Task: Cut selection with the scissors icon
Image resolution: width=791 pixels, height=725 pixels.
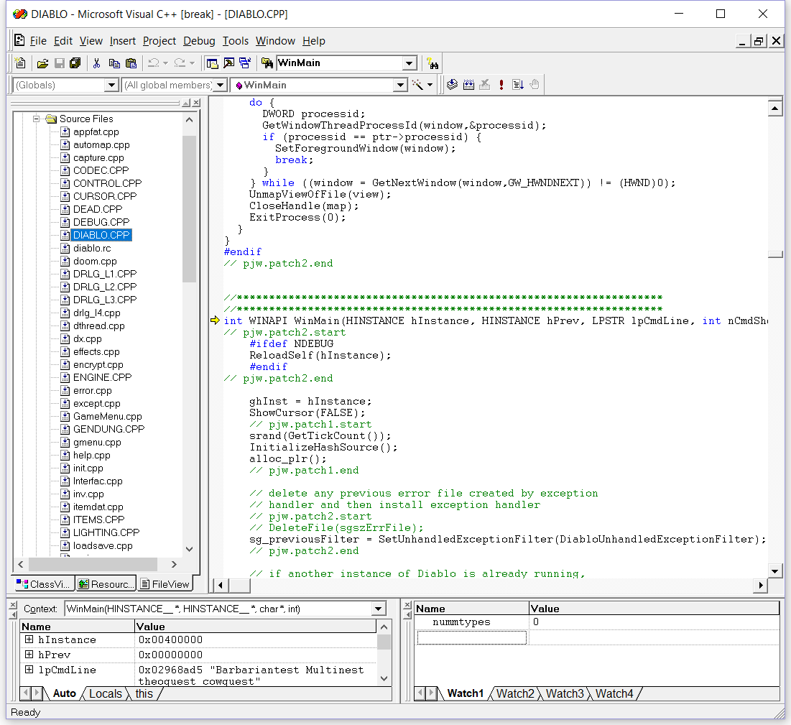Action: point(96,63)
